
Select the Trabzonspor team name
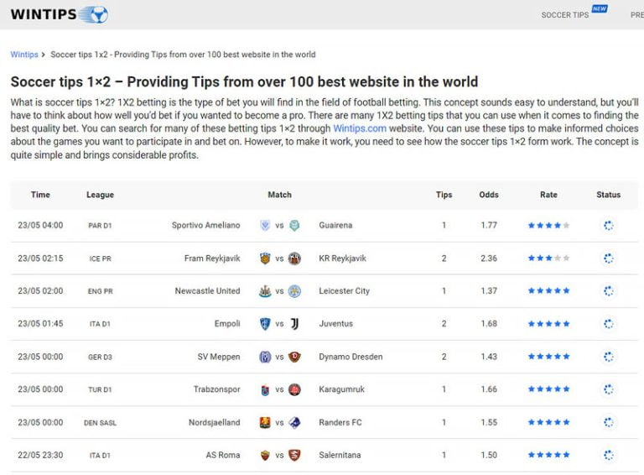click(217, 389)
